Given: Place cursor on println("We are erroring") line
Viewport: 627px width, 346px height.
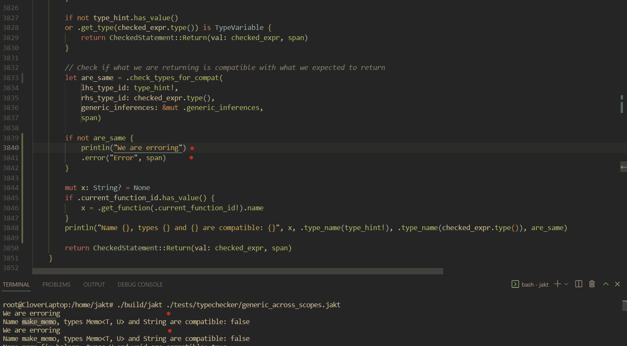Looking at the screenshot, I should (134, 148).
